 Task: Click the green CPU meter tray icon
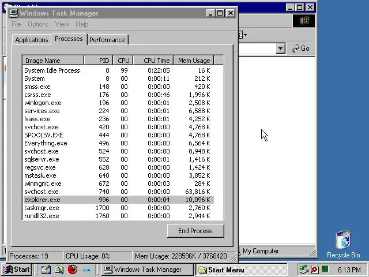[x=325, y=269]
